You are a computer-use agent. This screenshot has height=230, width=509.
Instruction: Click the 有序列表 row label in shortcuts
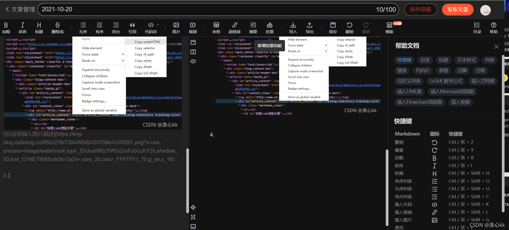(403, 181)
